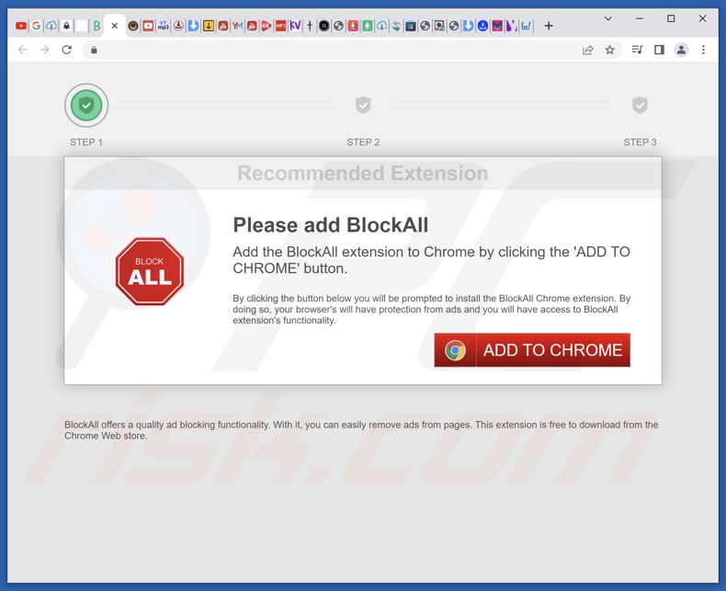Viewport: 726px width, 591px height.
Task: Minimize the browser window
Action: (640, 18)
